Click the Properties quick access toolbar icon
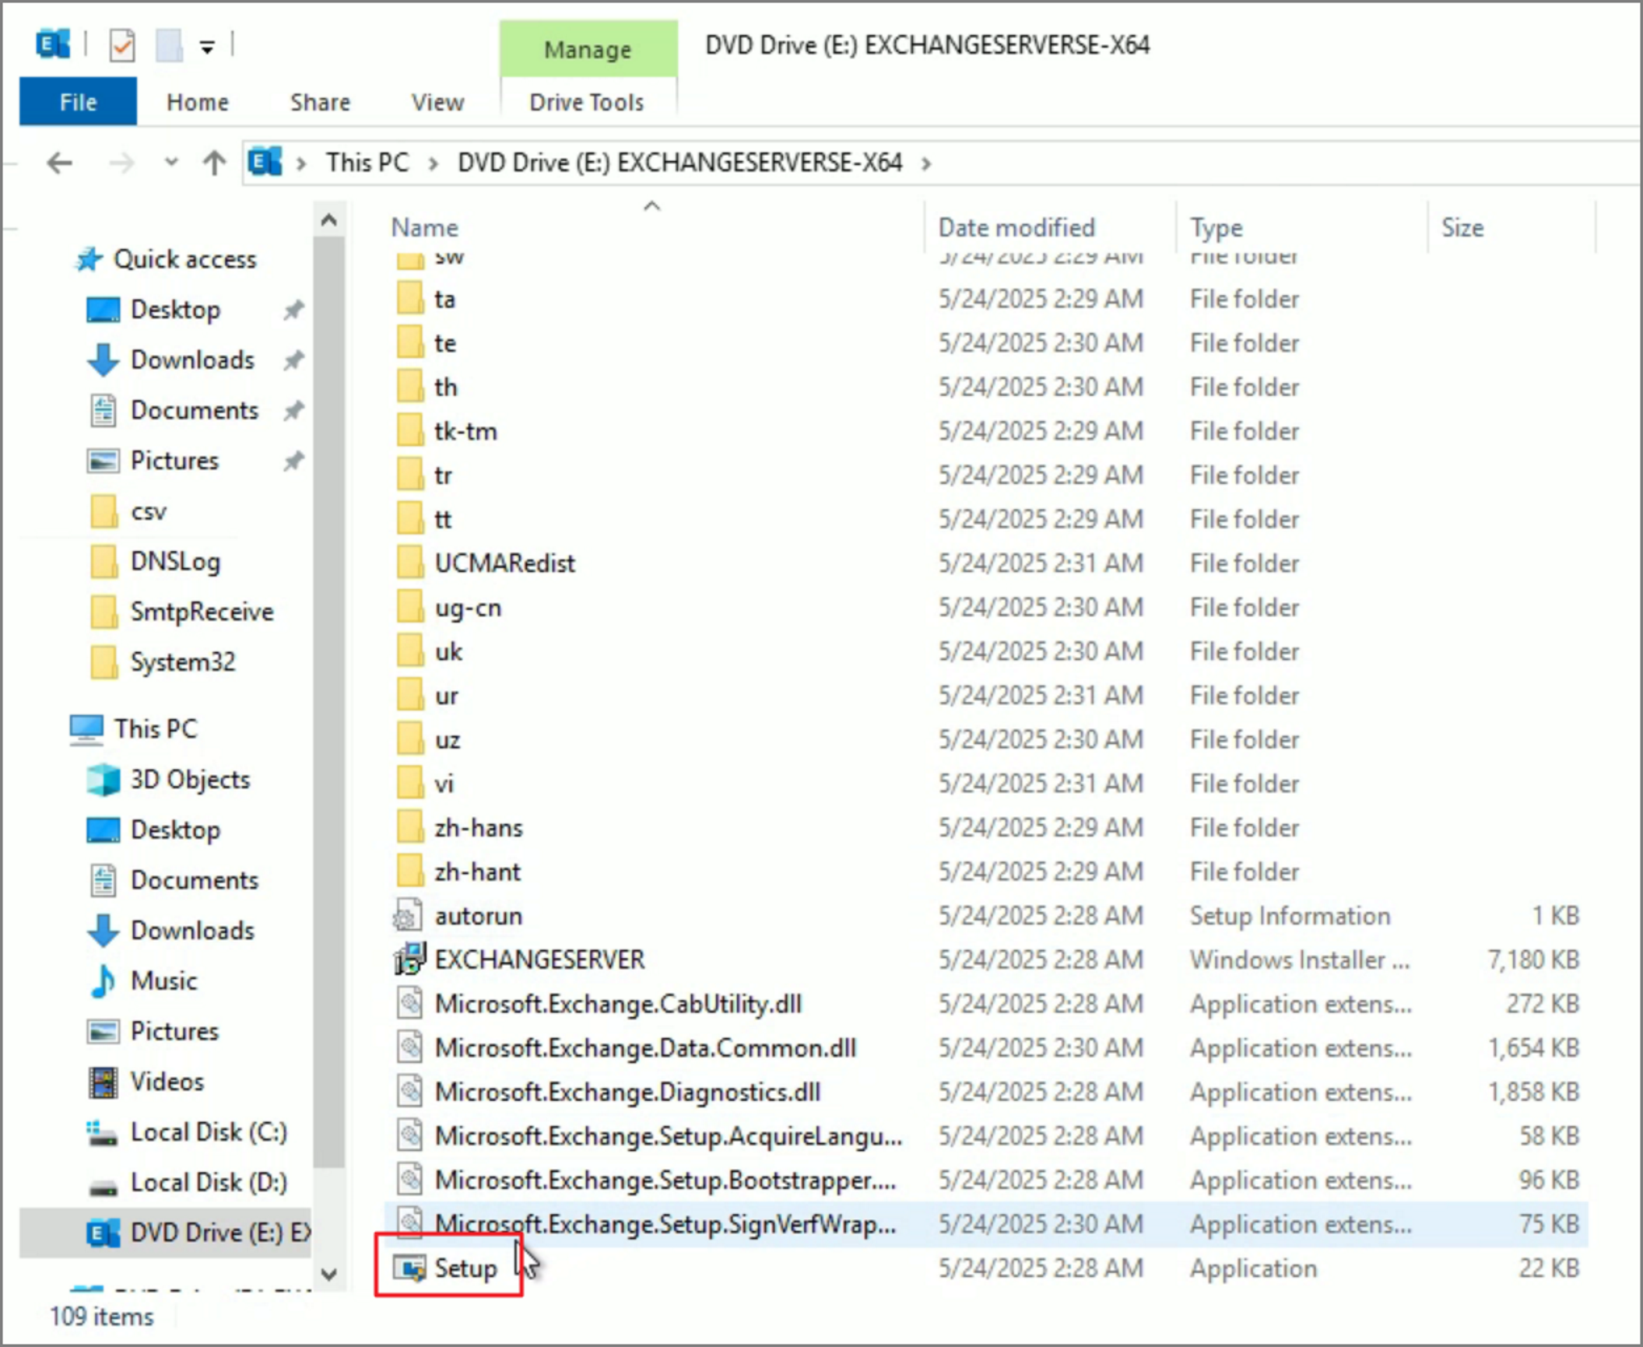The height and width of the screenshot is (1347, 1643). tap(122, 45)
